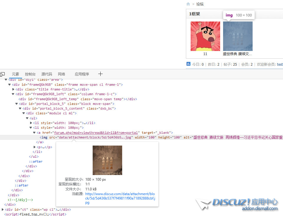Click the plus icon to add tools

coord(100,74)
